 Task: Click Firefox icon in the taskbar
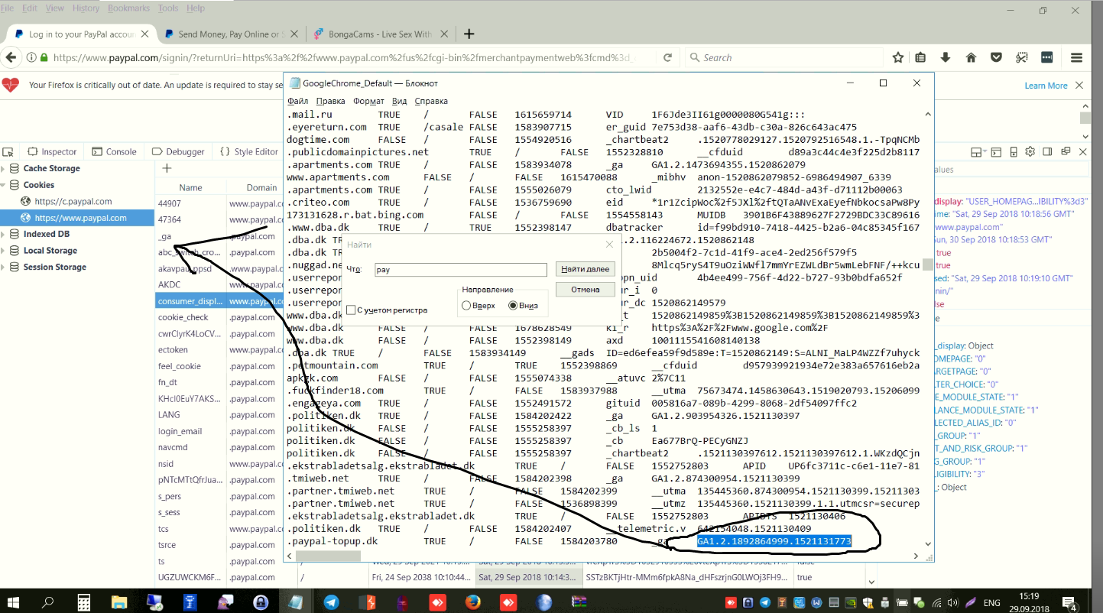point(472,602)
